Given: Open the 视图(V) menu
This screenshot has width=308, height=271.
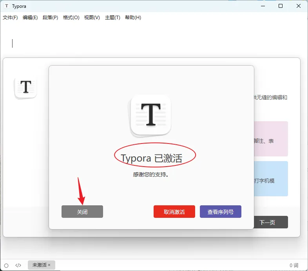Looking at the screenshot, I should [x=92, y=18].
